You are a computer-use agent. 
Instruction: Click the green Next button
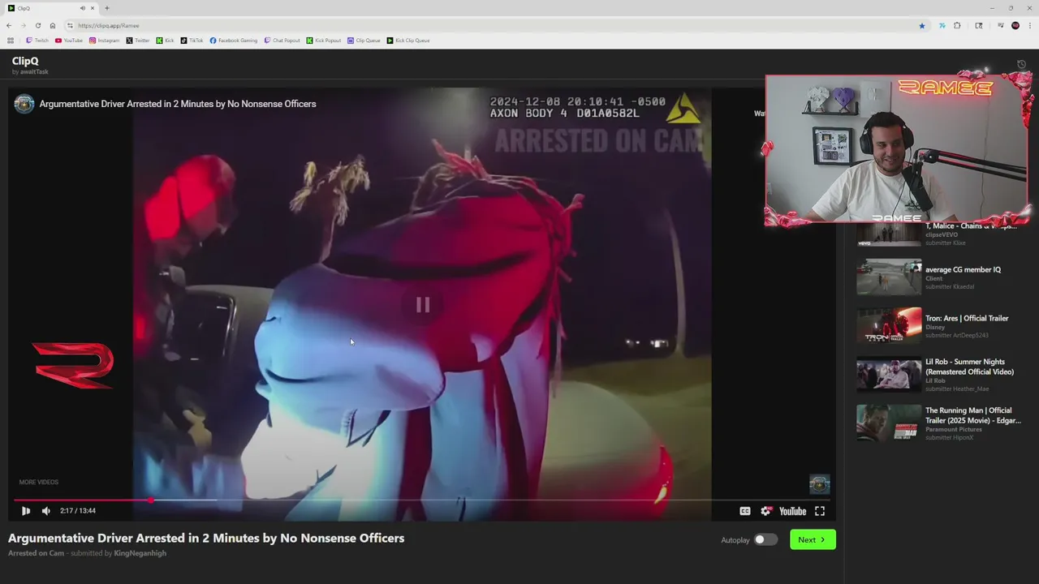tap(813, 539)
